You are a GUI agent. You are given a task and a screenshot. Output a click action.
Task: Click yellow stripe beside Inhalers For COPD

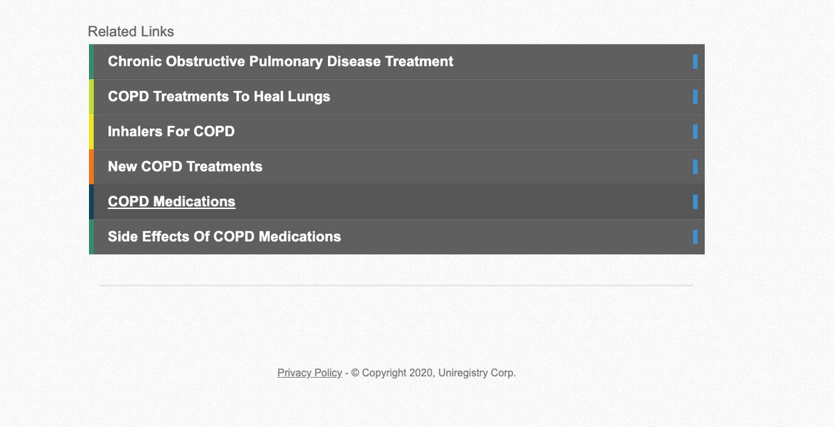click(x=91, y=132)
